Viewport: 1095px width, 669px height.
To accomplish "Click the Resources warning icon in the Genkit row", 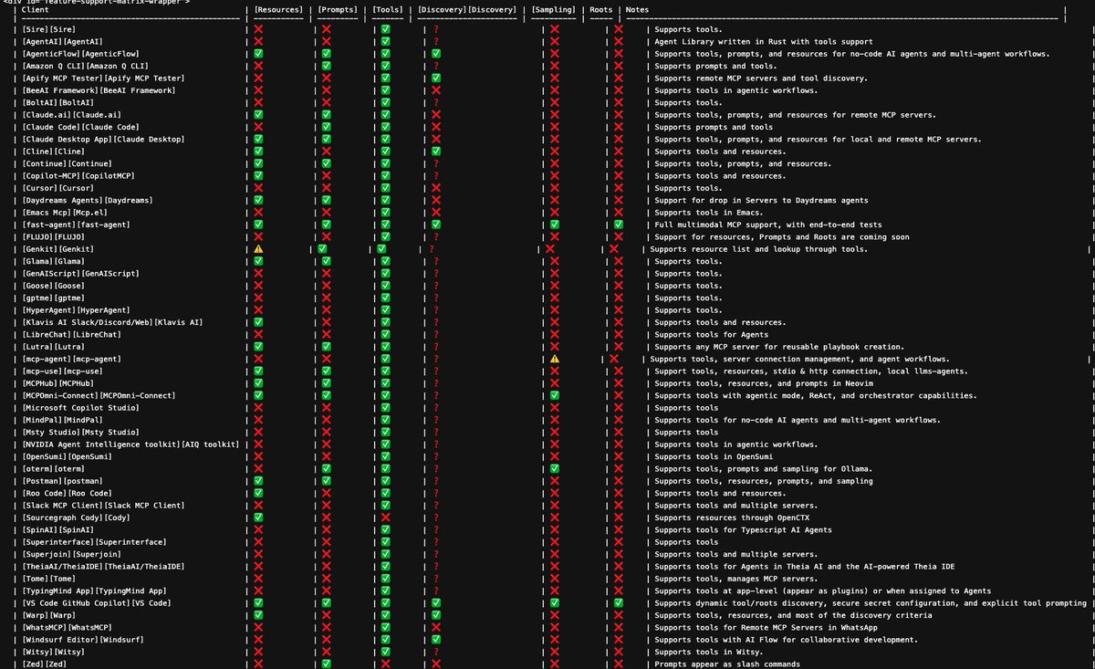I will (258, 249).
